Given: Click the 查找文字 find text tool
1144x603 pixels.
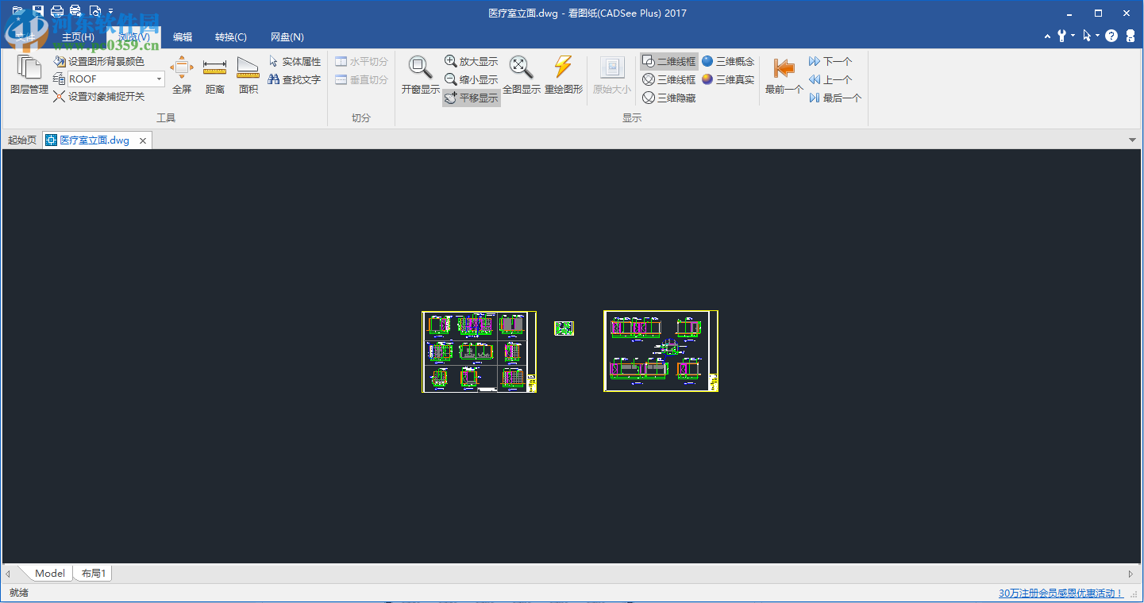Looking at the screenshot, I should (x=293, y=79).
